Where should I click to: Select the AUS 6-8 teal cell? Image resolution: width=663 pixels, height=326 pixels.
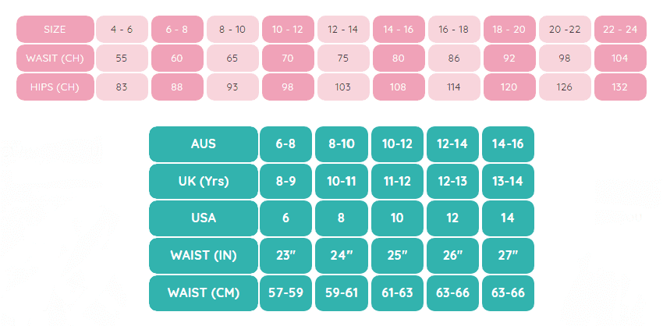[x=286, y=144]
